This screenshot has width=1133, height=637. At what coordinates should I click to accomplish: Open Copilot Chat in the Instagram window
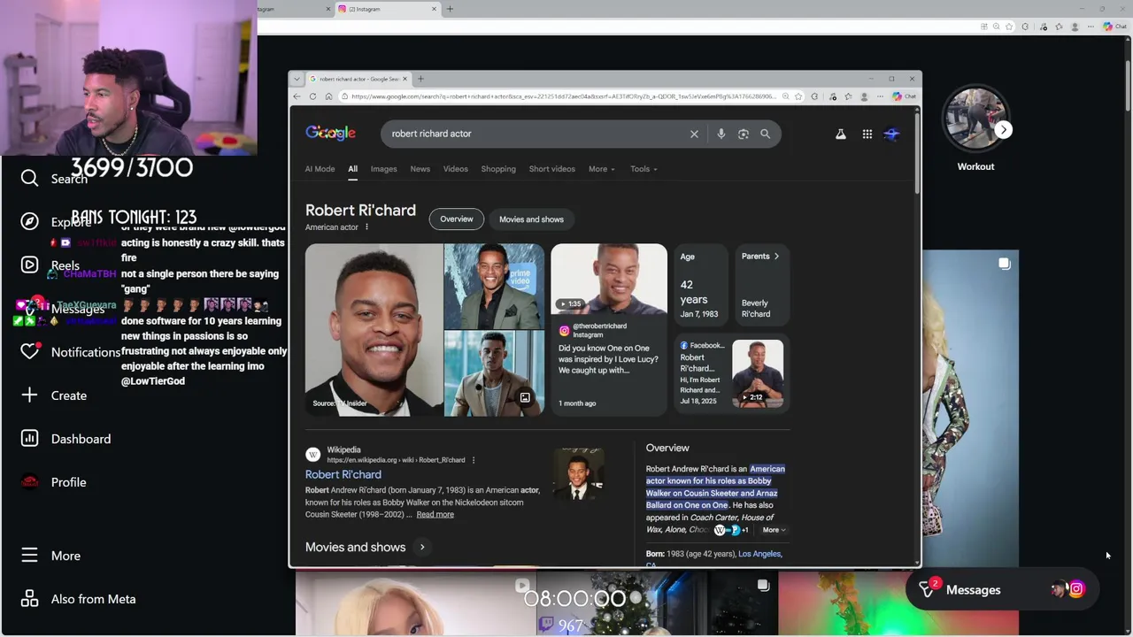(x=1114, y=27)
